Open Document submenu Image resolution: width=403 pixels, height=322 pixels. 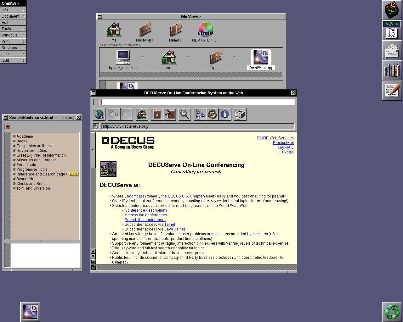tap(13, 16)
